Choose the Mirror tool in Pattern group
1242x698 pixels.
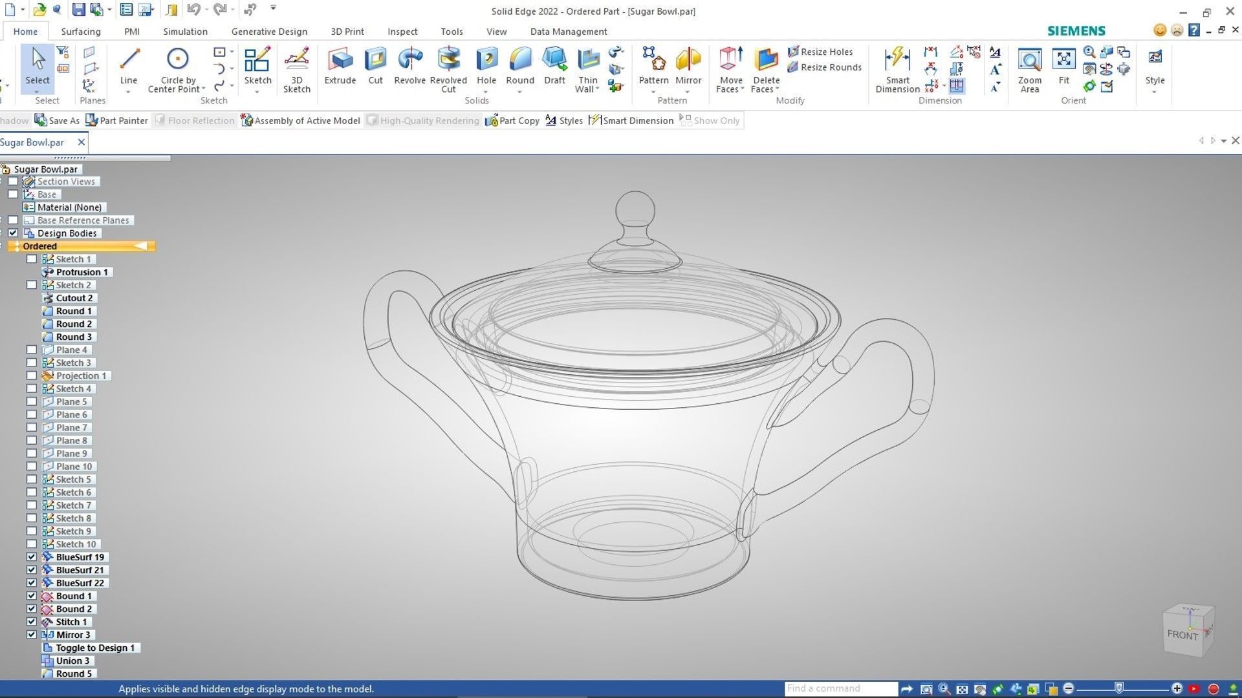point(688,59)
